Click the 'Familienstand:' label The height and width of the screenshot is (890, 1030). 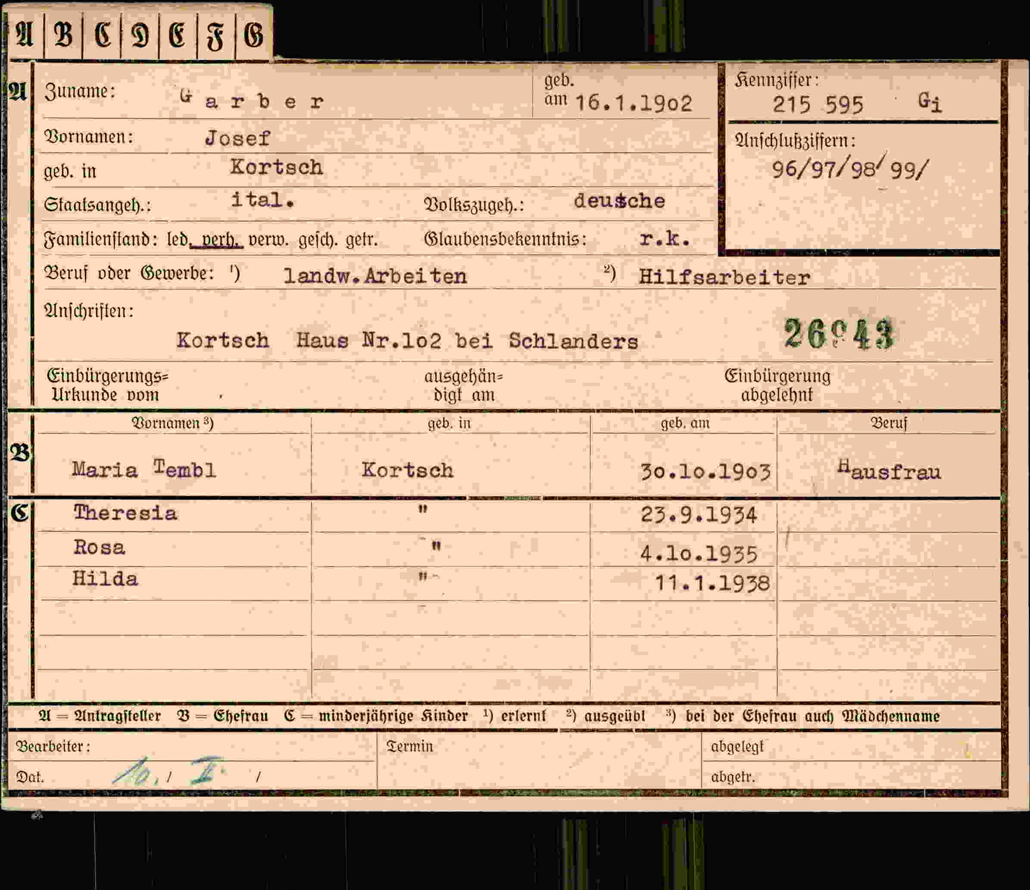pos(100,240)
